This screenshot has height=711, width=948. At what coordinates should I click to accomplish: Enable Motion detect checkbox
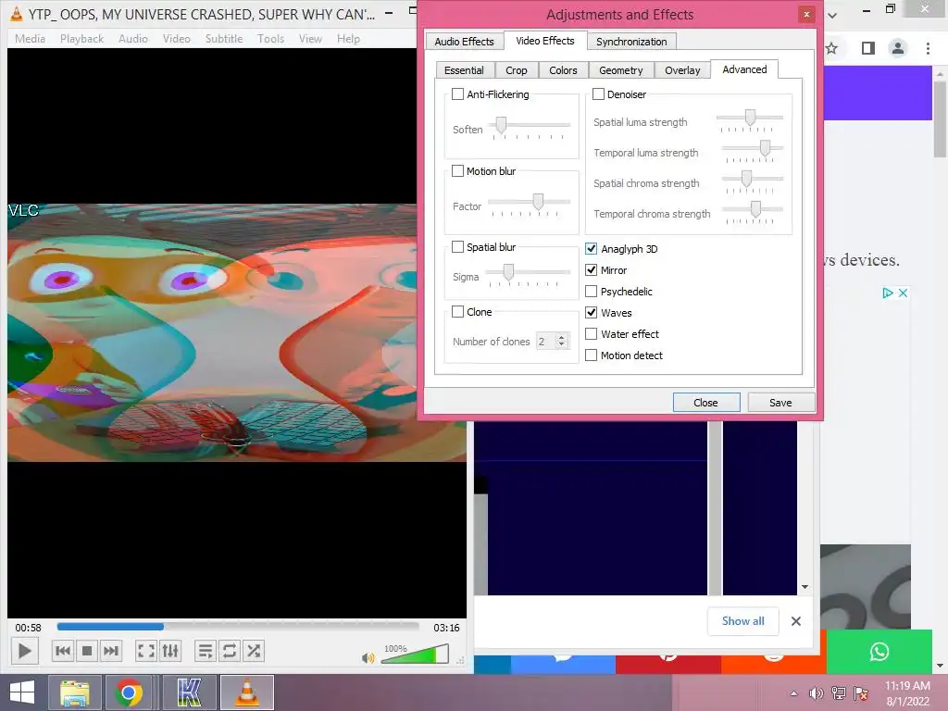point(592,355)
